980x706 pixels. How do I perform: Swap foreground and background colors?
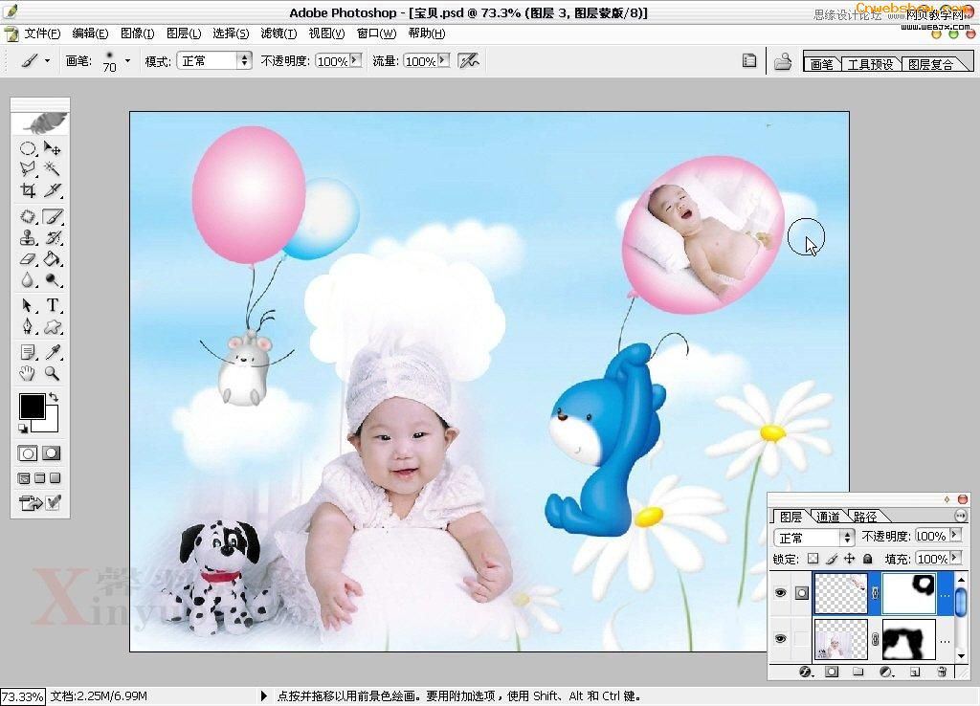(54, 397)
